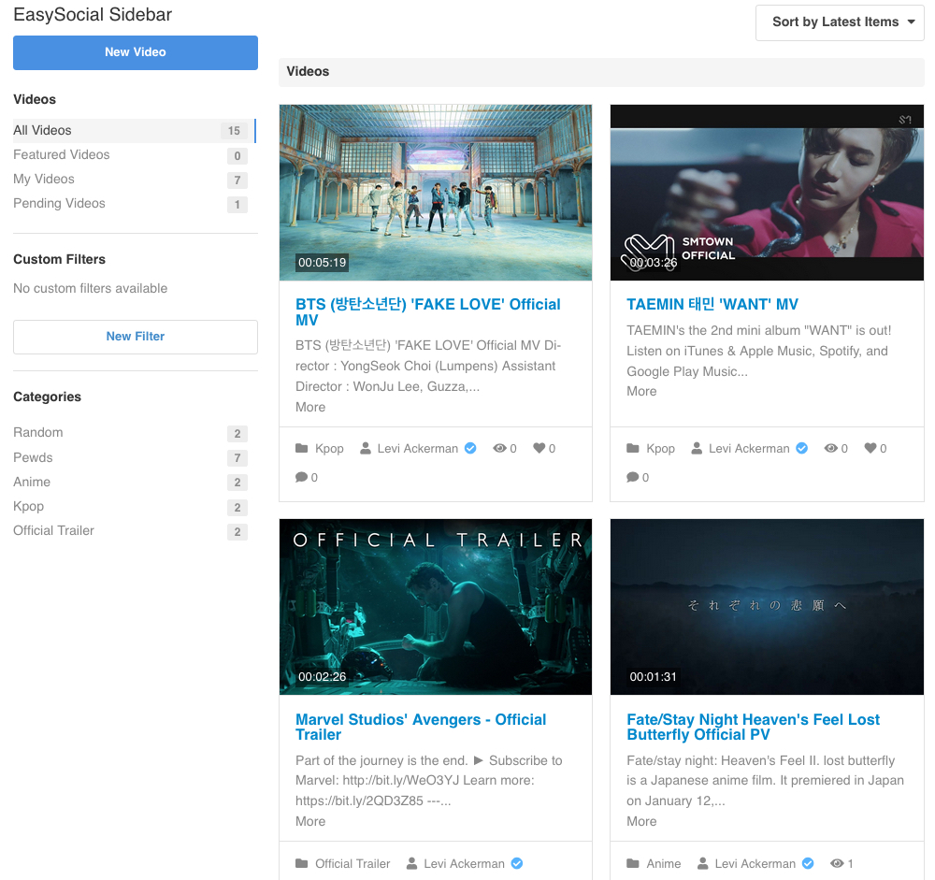Click views eye icon on TAEMIN card
Viewport: 935px width, 880px height.
pyautogui.click(x=830, y=448)
